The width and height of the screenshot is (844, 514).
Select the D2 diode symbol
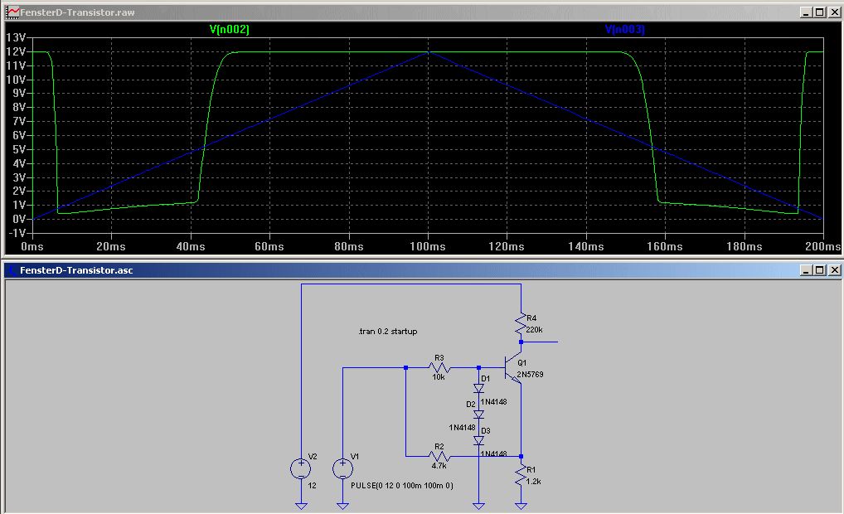coord(478,415)
